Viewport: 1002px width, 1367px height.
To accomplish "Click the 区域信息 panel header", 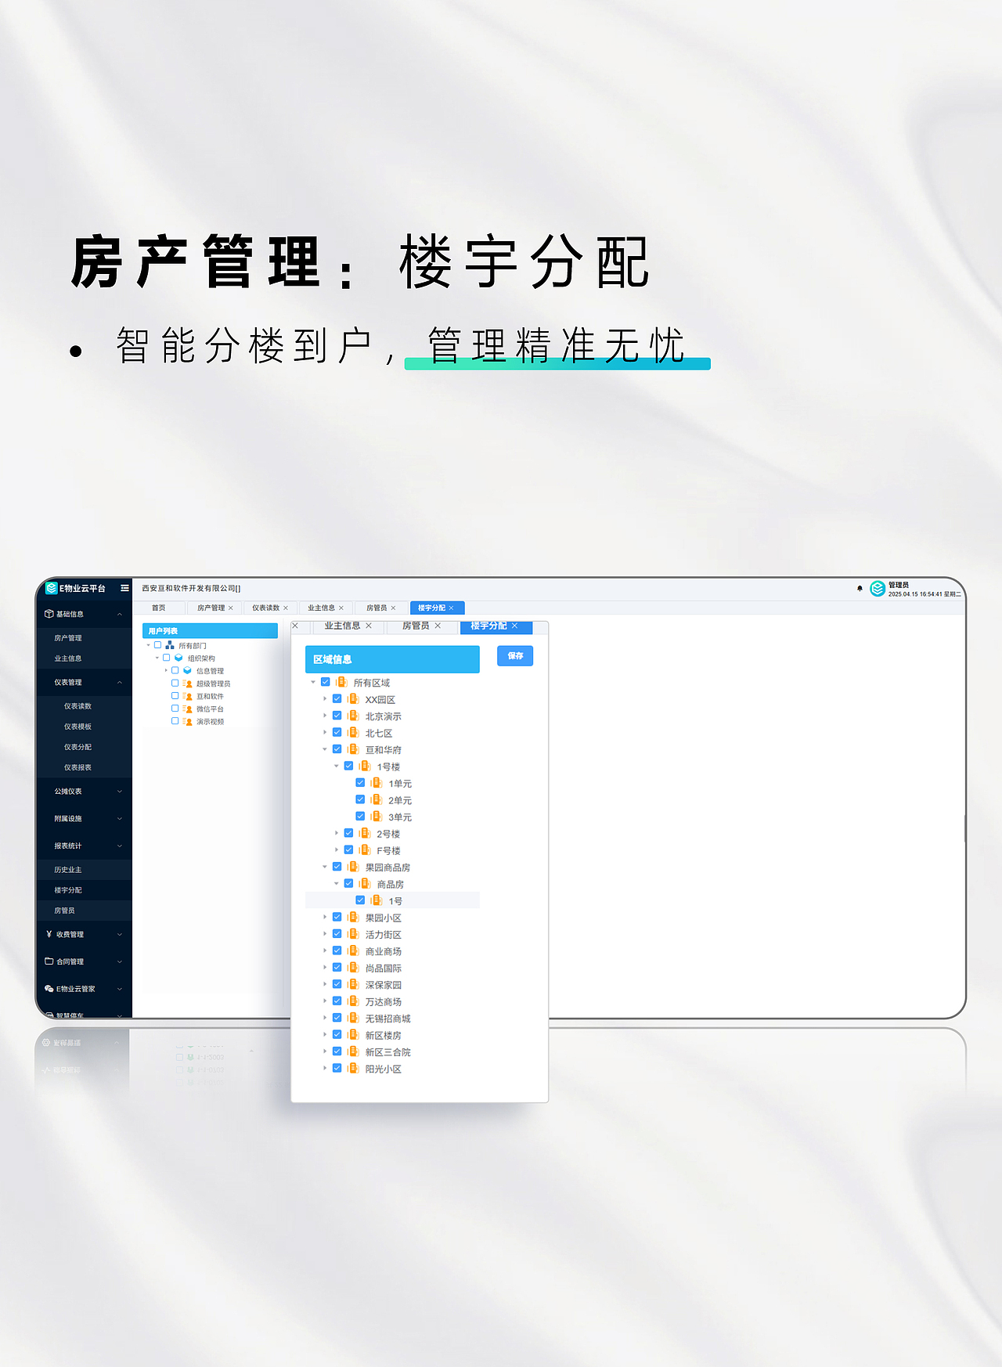I will [392, 659].
